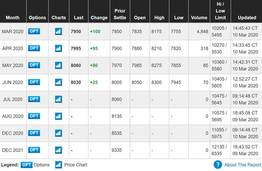Select the JUN 2020 month cell

(x=13, y=82)
